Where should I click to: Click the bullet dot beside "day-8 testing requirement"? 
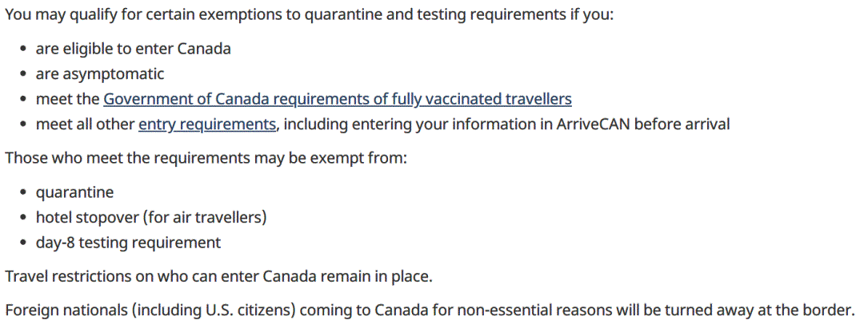pyautogui.click(x=25, y=243)
